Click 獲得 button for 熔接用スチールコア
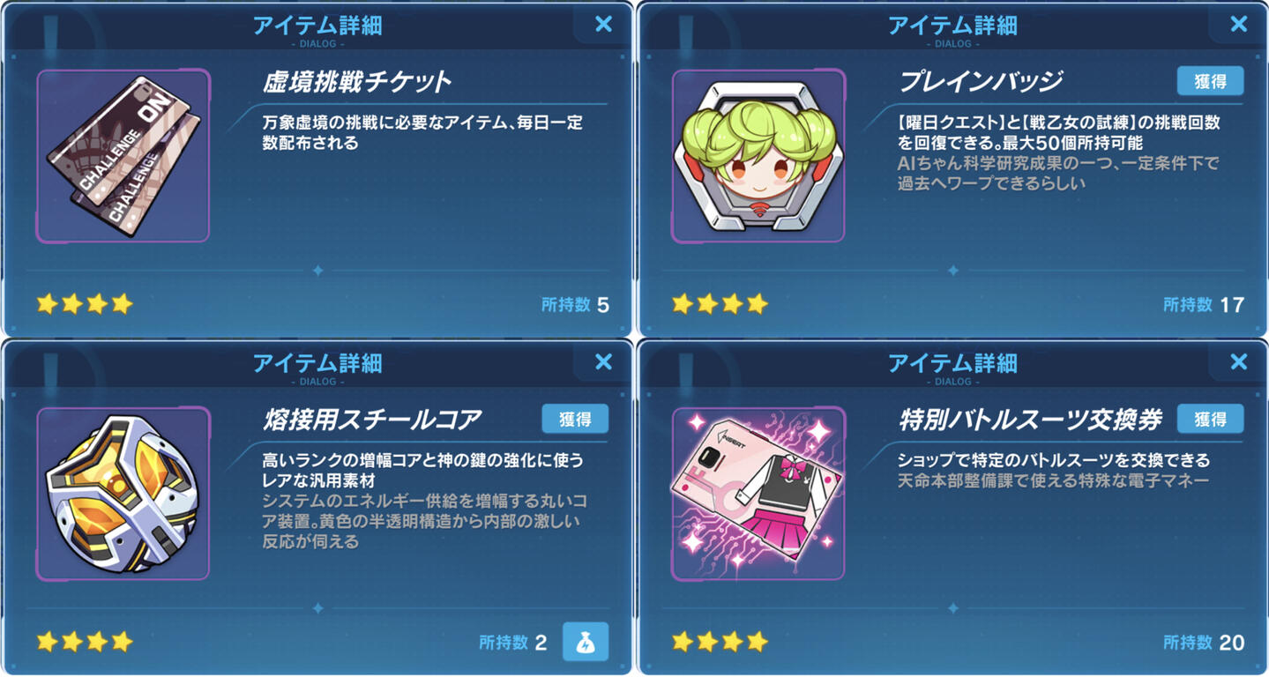This screenshot has width=1269, height=677. point(575,420)
